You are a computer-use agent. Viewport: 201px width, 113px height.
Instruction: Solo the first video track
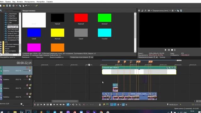(30, 68)
